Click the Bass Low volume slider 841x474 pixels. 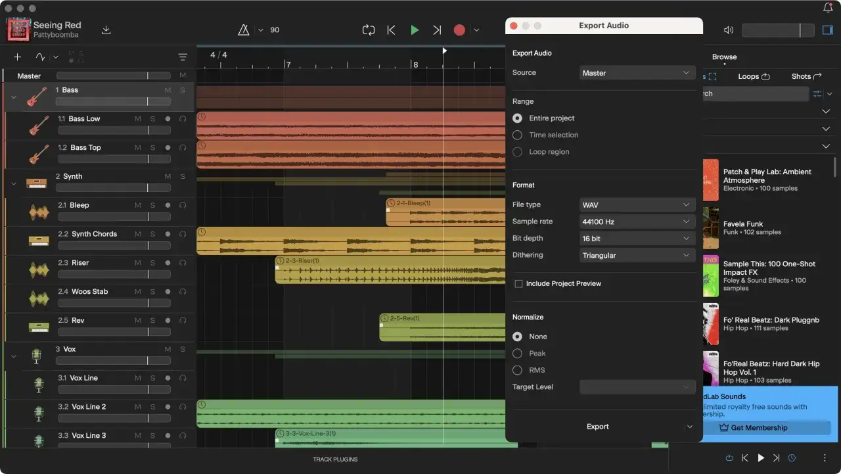click(113, 130)
